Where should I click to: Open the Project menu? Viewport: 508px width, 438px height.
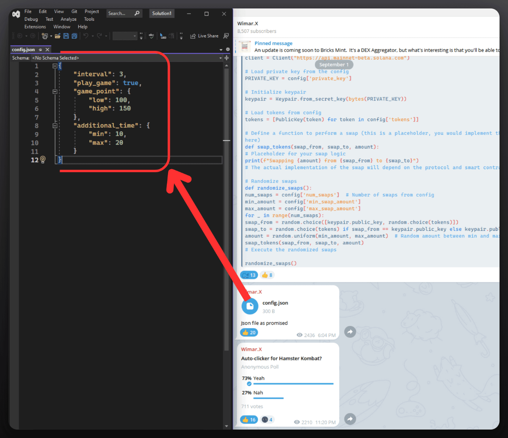tap(91, 11)
